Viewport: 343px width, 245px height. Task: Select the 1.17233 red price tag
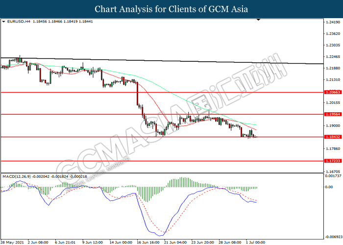pos(332,161)
